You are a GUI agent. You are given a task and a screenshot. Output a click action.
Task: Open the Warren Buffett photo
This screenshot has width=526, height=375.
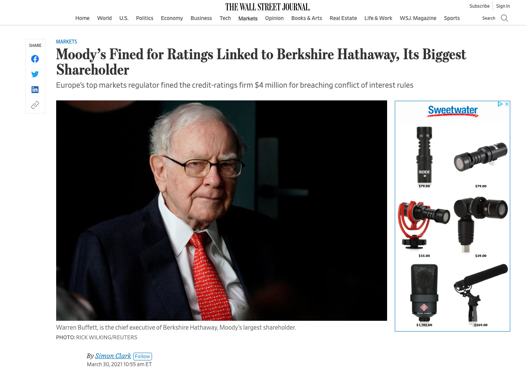pyautogui.click(x=222, y=210)
